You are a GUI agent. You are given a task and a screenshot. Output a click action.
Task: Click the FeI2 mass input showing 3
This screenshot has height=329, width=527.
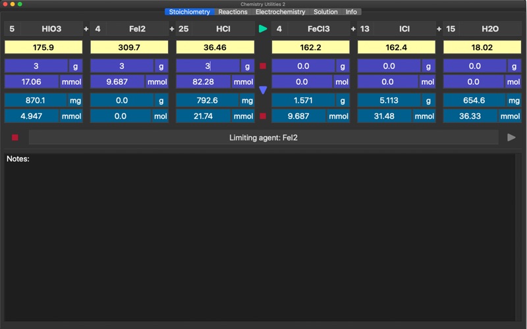pos(122,66)
